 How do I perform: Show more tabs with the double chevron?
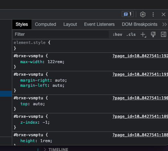tap(164, 24)
